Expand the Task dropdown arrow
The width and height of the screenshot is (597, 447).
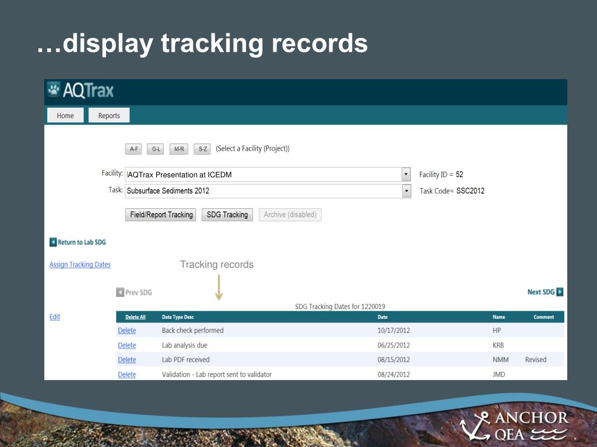(406, 191)
